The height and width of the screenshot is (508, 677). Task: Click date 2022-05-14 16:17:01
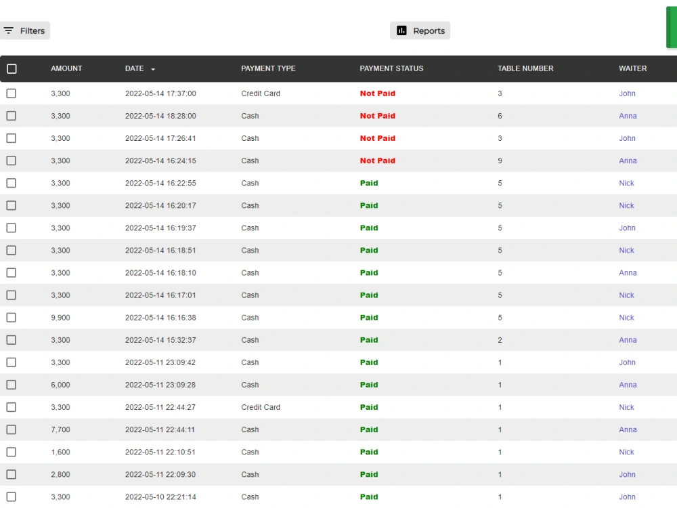tap(160, 295)
